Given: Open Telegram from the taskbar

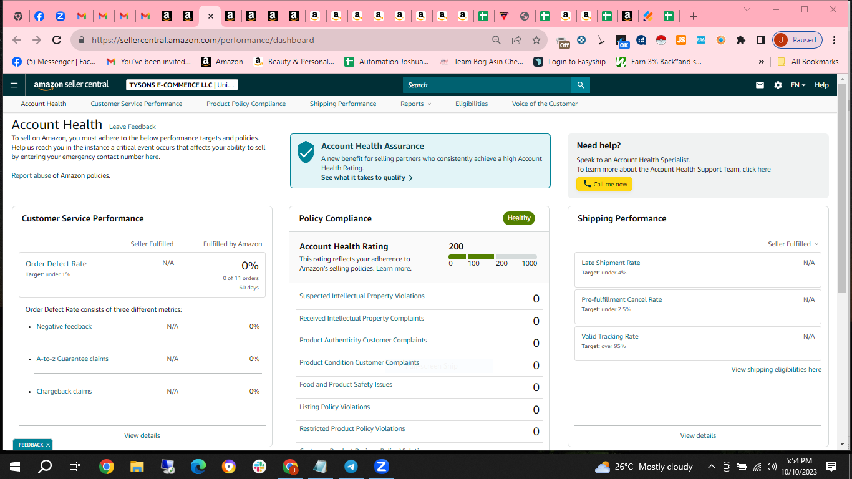Looking at the screenshot, I should [351, 467].
